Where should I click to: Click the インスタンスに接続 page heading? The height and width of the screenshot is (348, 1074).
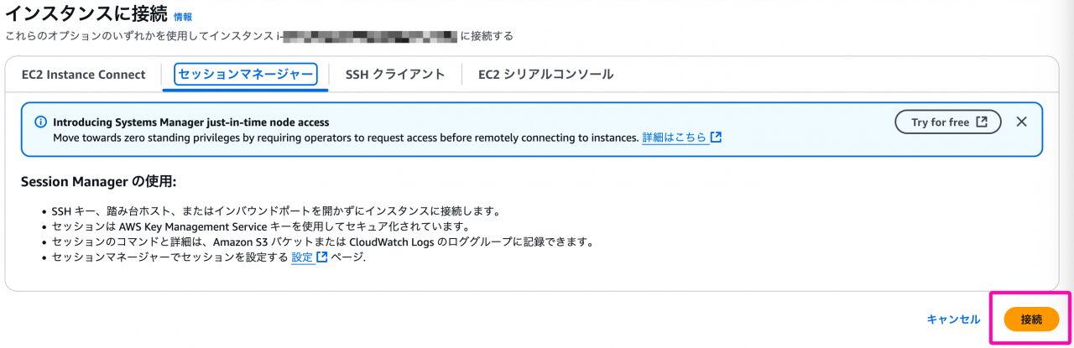point(86,14)
